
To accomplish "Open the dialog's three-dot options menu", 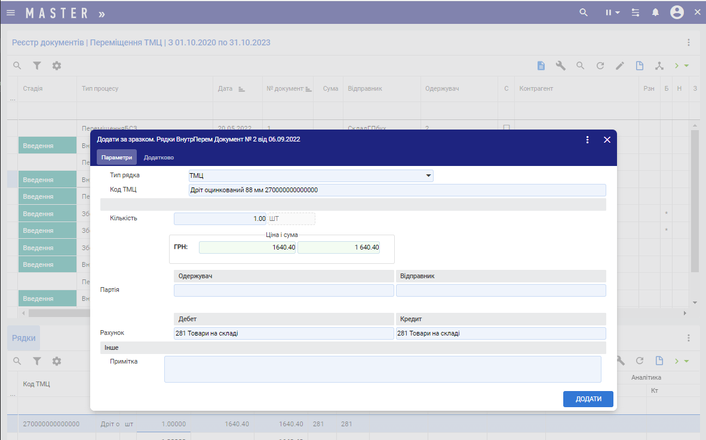I will click(x=587, y=140).
